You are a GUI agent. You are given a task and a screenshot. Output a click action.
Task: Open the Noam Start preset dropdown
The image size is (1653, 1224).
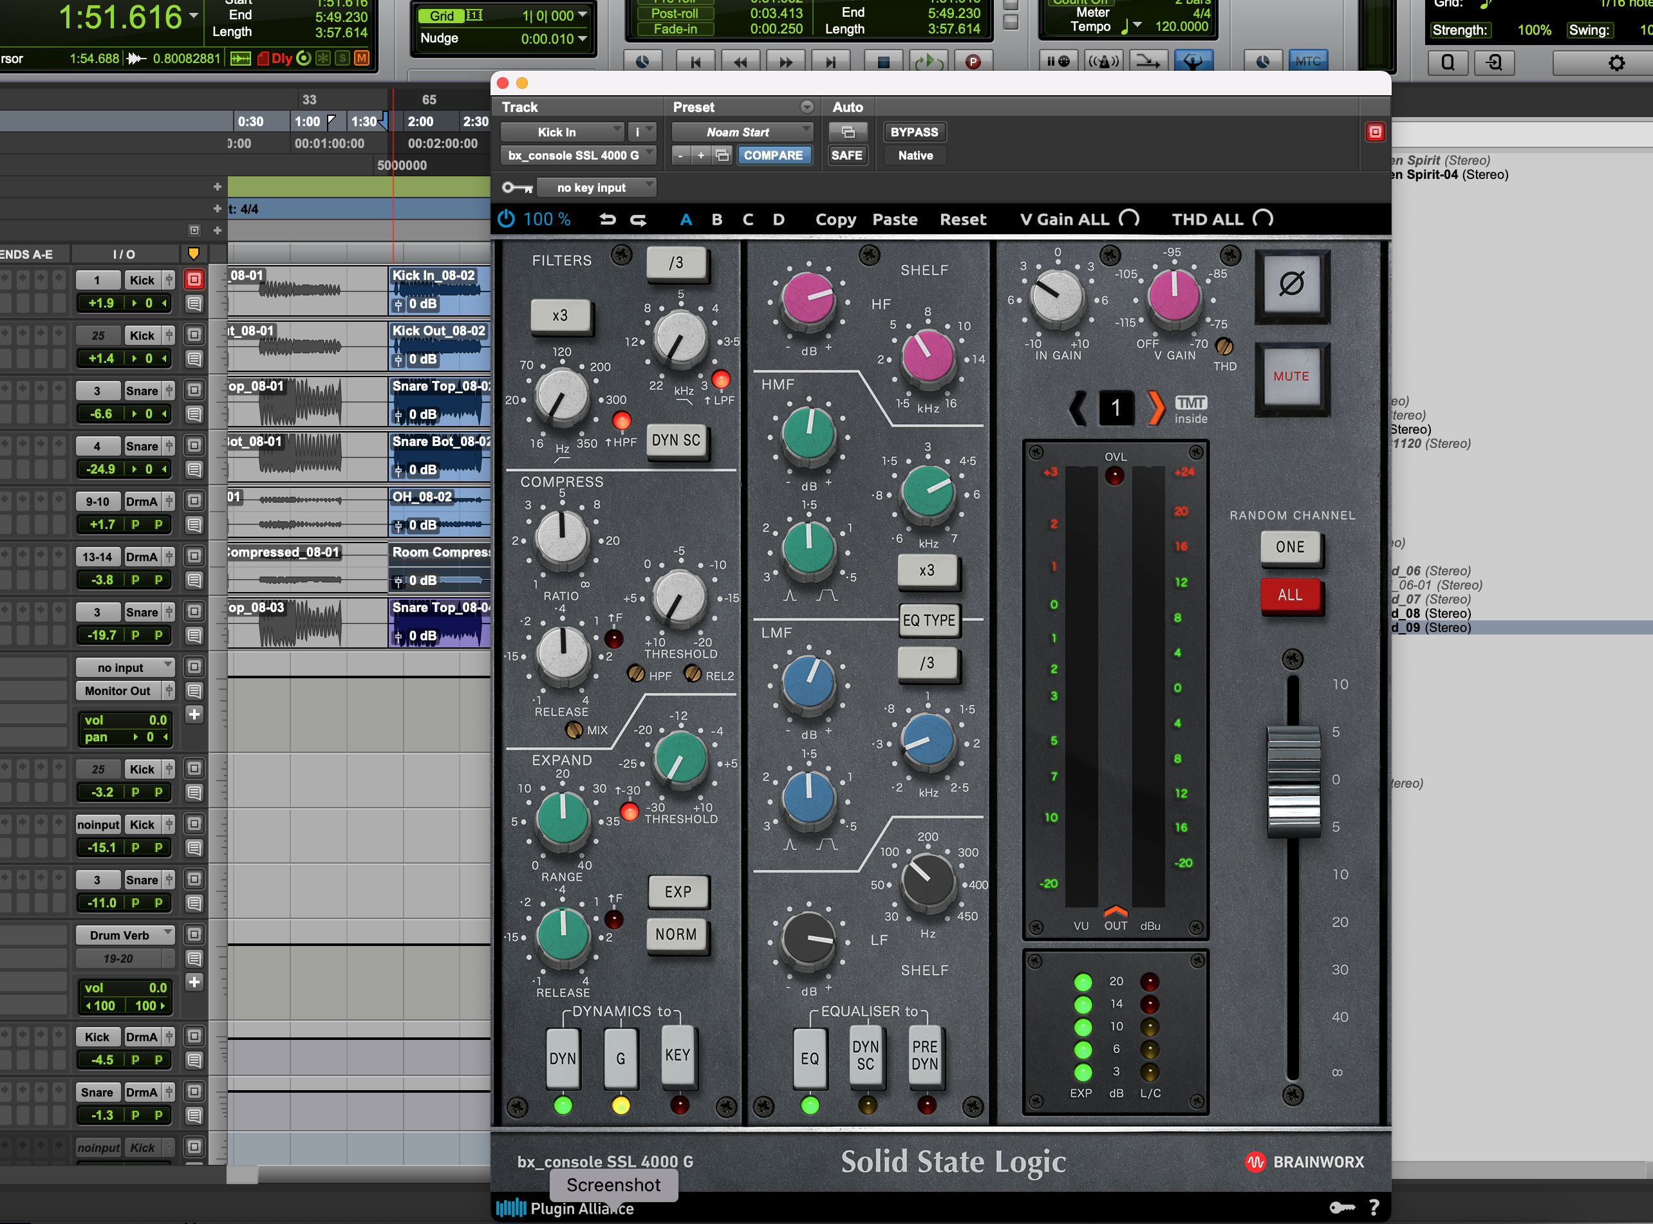click(742, 132)
